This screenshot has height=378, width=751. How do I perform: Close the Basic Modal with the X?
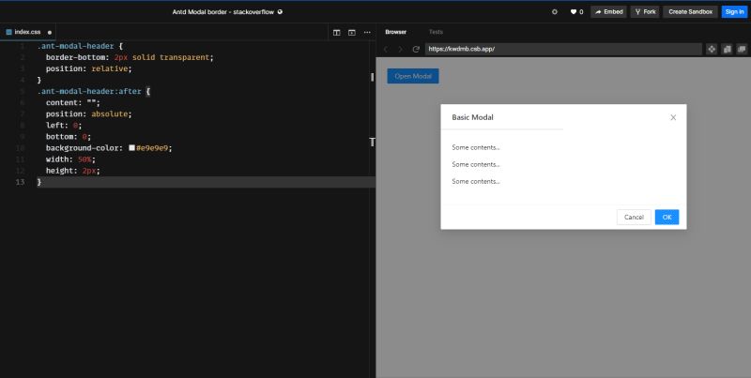pos(673,117)
